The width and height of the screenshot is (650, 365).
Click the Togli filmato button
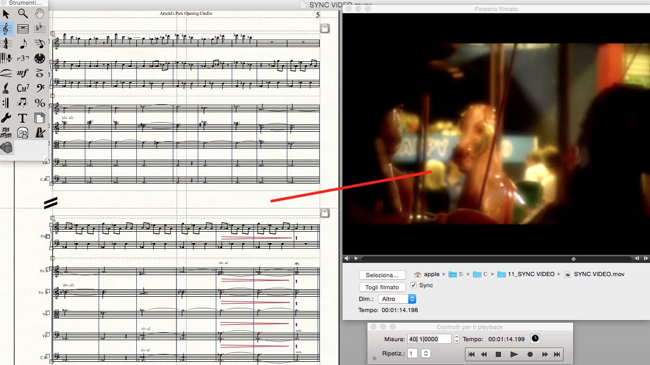click(x=382, y=287)
